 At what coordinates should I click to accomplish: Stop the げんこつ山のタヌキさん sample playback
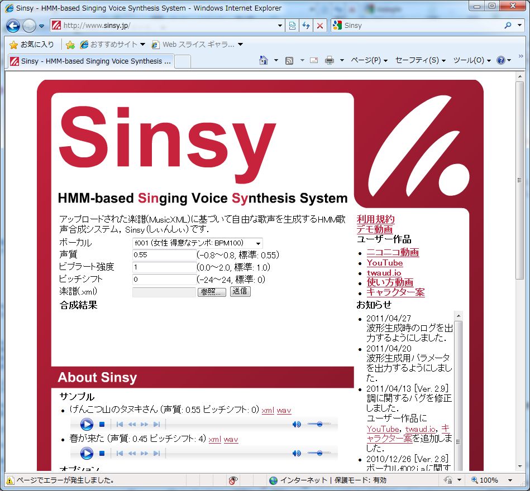point(102,424)
